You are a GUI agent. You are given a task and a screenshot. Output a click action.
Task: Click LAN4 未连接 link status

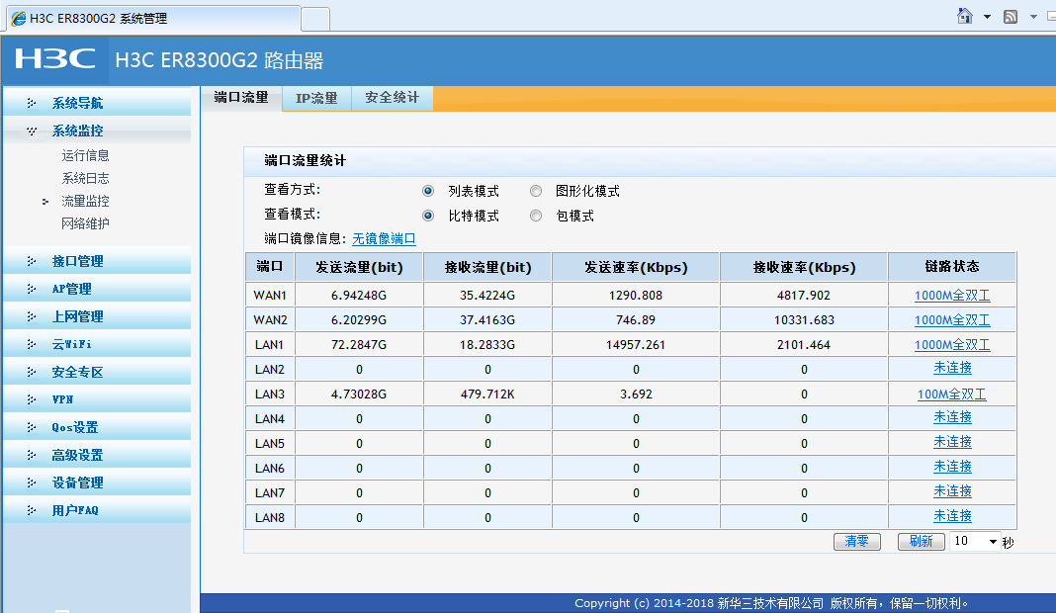coord(952,417)
